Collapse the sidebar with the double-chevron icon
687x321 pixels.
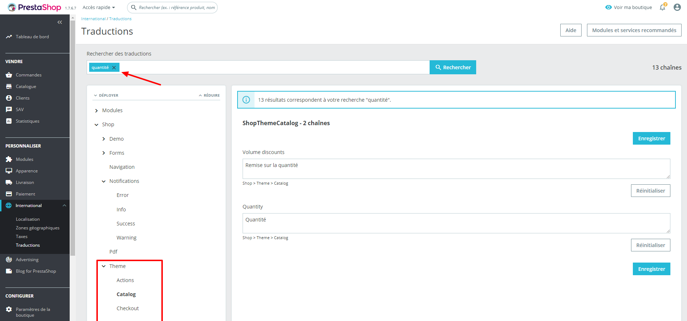tap(60, 22)
